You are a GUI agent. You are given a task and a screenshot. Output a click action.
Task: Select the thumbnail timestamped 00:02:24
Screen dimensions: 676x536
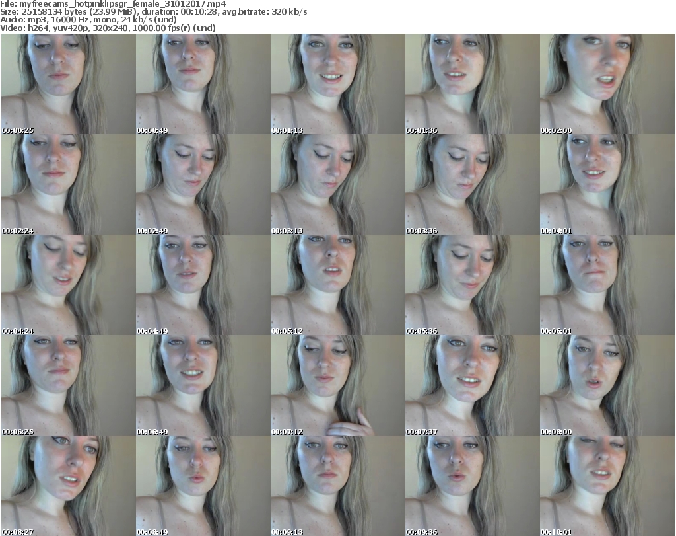69,184
